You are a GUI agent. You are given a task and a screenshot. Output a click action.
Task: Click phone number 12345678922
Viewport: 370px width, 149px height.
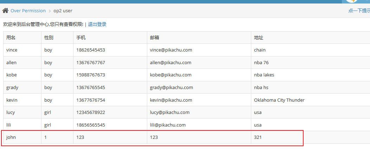[x=91, y=113]
